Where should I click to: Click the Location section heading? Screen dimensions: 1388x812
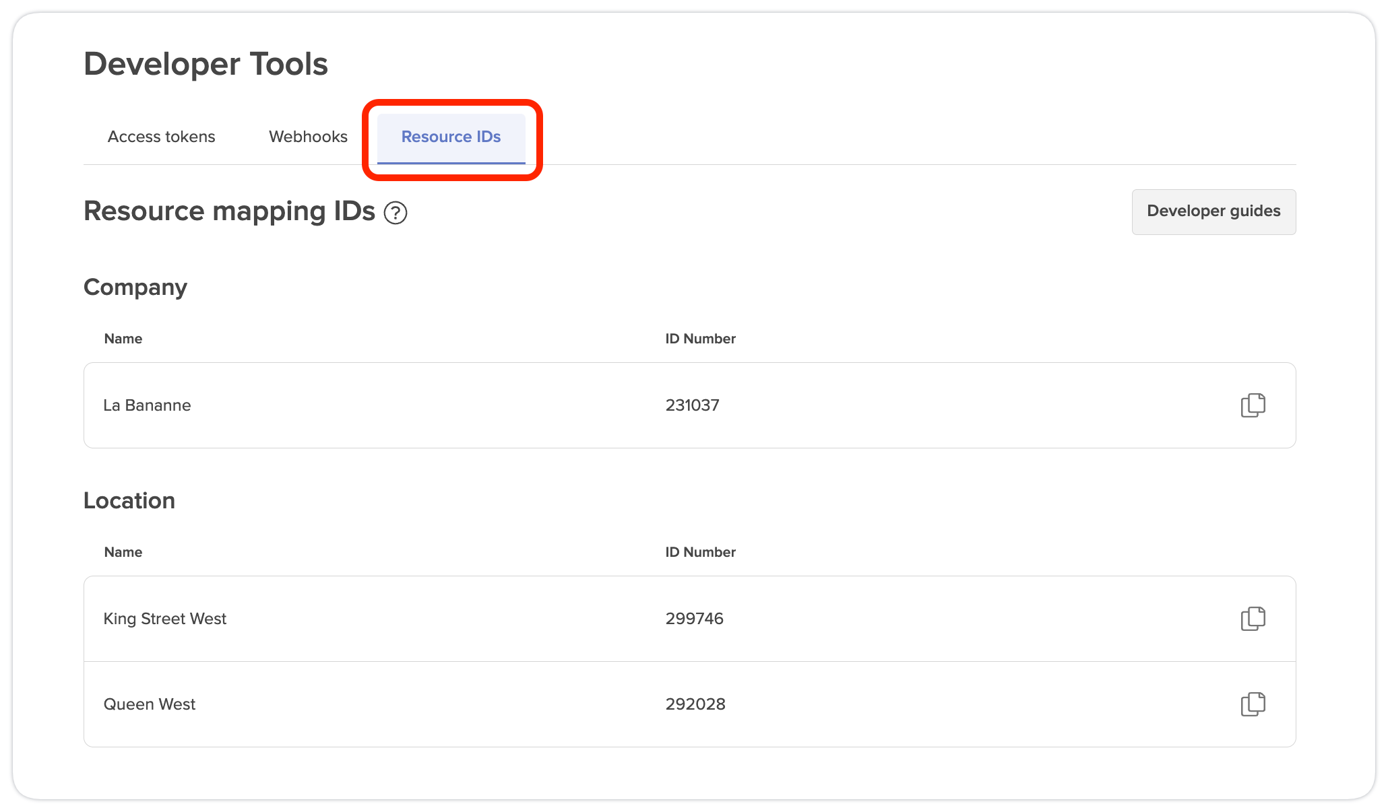tap(129, 501)
